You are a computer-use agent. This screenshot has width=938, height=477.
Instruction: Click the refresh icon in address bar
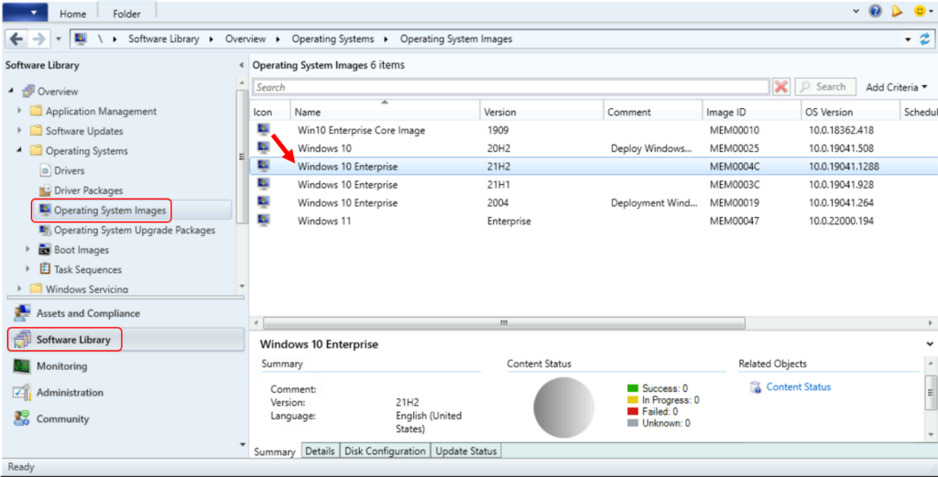pyautogui.click(x=925, y=38)
